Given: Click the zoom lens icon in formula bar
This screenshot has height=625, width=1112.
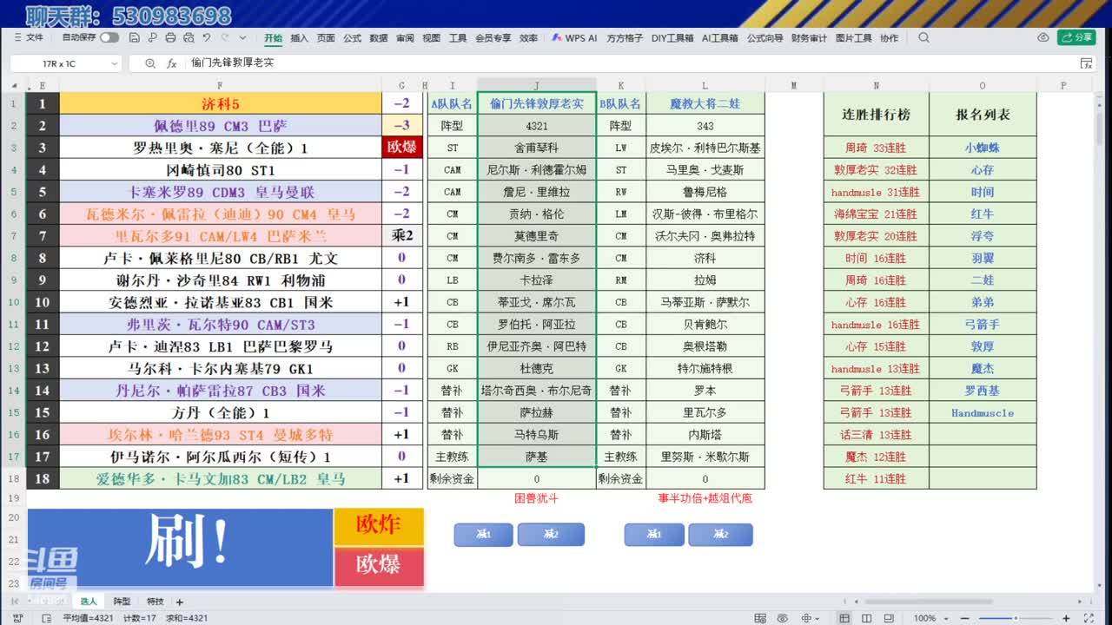Looking at the screenshot, I should (150, 63).
